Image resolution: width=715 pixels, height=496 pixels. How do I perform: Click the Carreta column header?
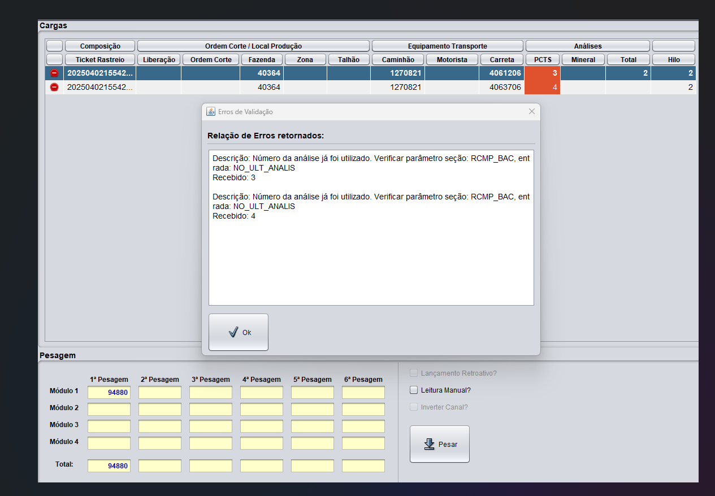pyautogui.click(x=502, y=59)
